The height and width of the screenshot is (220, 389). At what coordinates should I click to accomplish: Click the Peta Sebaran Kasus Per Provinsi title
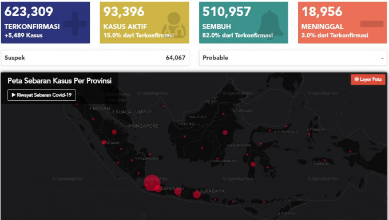pos(59,81)
